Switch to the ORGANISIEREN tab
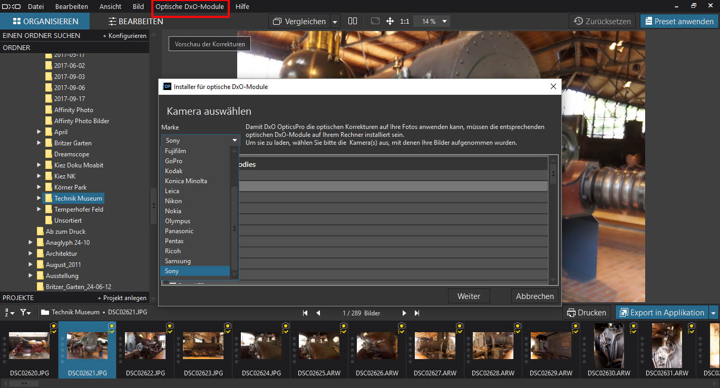720x388 pixels. tap(45, 22)
